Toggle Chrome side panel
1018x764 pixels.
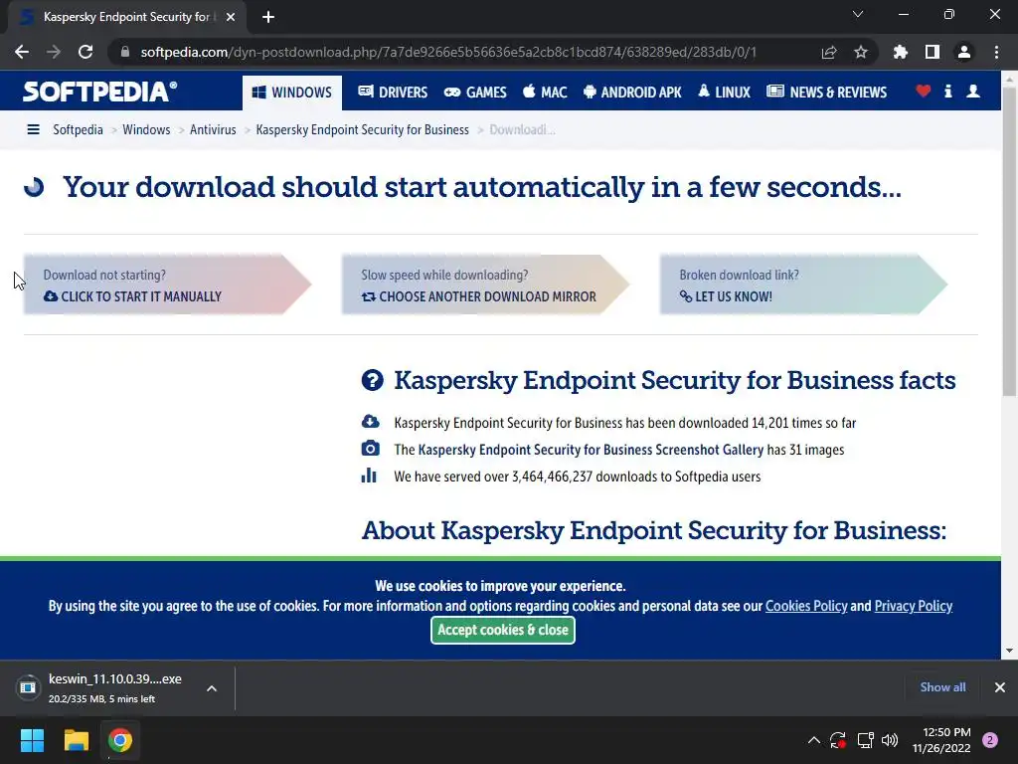point(933,52)
